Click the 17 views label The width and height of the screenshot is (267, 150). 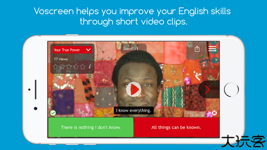pyautogui.click(x=61, y=59)
